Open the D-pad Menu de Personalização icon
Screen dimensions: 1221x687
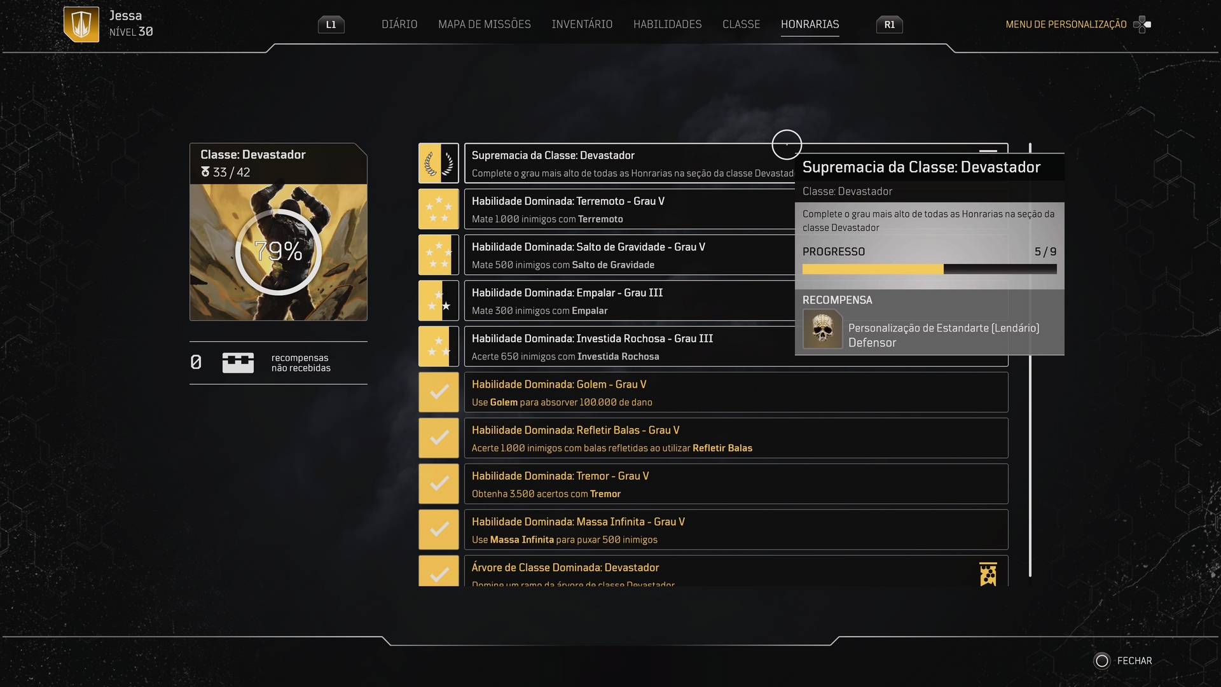tap(1142, 24)
